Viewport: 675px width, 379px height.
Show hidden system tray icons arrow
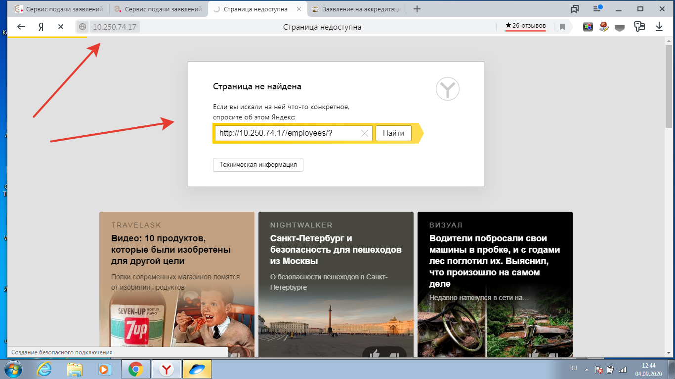point(587,369)
